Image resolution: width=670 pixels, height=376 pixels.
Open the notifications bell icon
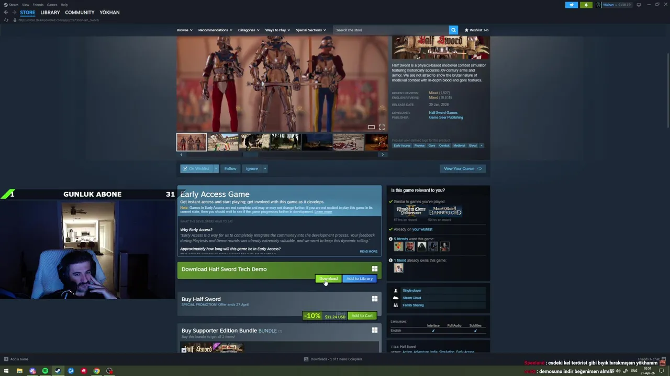tap(586, 5)
